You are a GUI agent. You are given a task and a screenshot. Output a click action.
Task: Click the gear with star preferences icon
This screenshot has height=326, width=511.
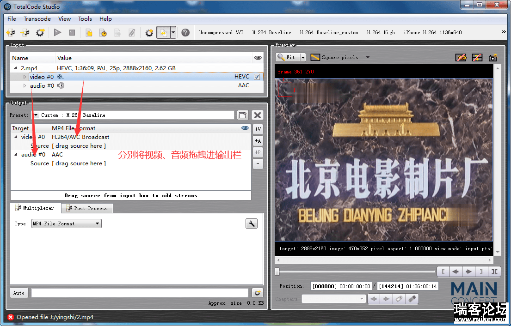149,32
